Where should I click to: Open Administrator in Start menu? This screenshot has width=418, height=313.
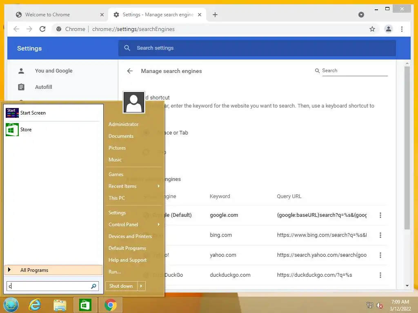[x=123, y=124]
